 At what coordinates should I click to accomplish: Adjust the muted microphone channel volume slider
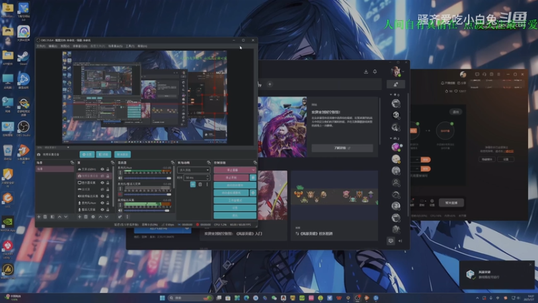point(147,195)
